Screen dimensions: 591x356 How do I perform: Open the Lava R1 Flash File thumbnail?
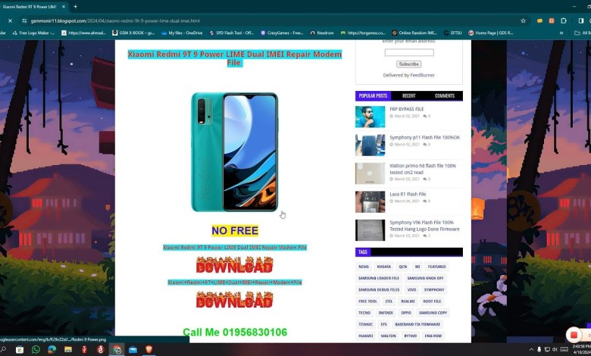(370, 201)
